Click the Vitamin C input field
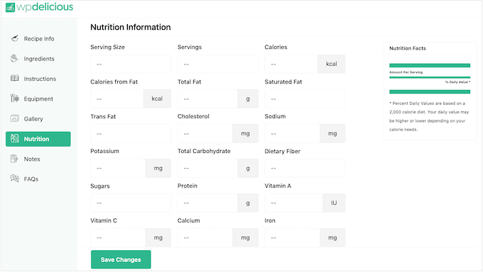This screenshot has width=483, height=272. [118, 237]
